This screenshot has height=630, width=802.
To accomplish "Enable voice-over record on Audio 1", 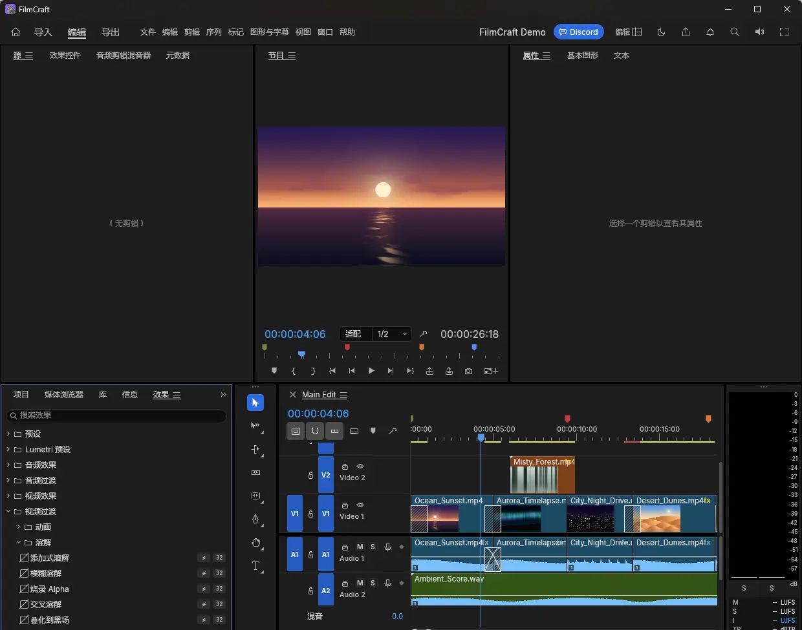I will click(x=387, y=547).
